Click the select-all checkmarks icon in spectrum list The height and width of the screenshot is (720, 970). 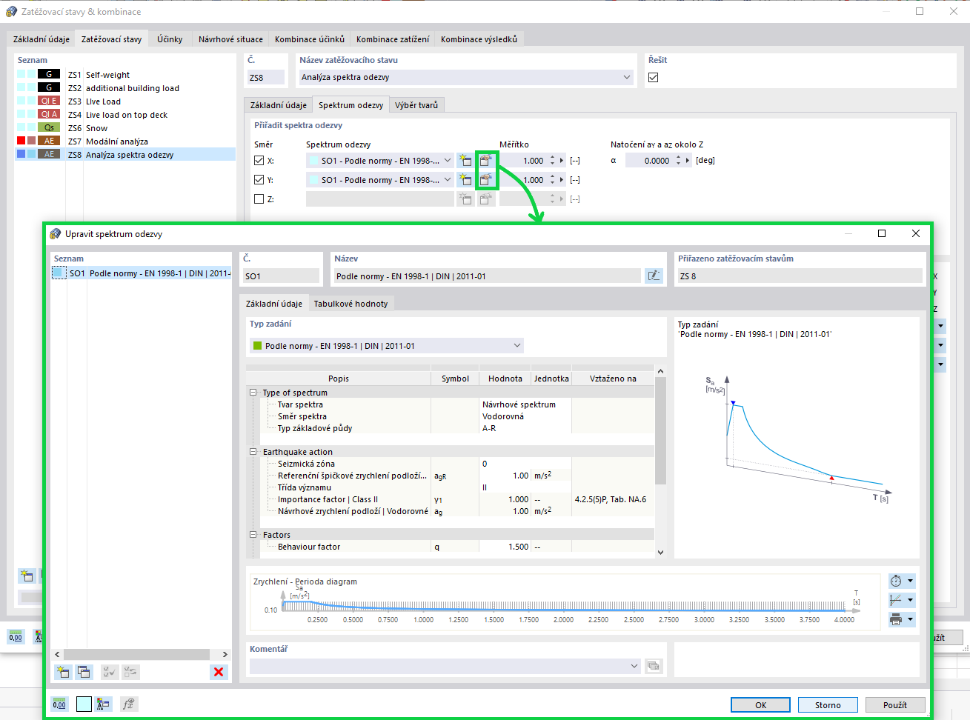[x=110, y=672]
